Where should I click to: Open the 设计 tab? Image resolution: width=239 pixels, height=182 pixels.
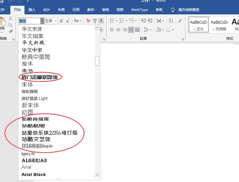[46, 10]
